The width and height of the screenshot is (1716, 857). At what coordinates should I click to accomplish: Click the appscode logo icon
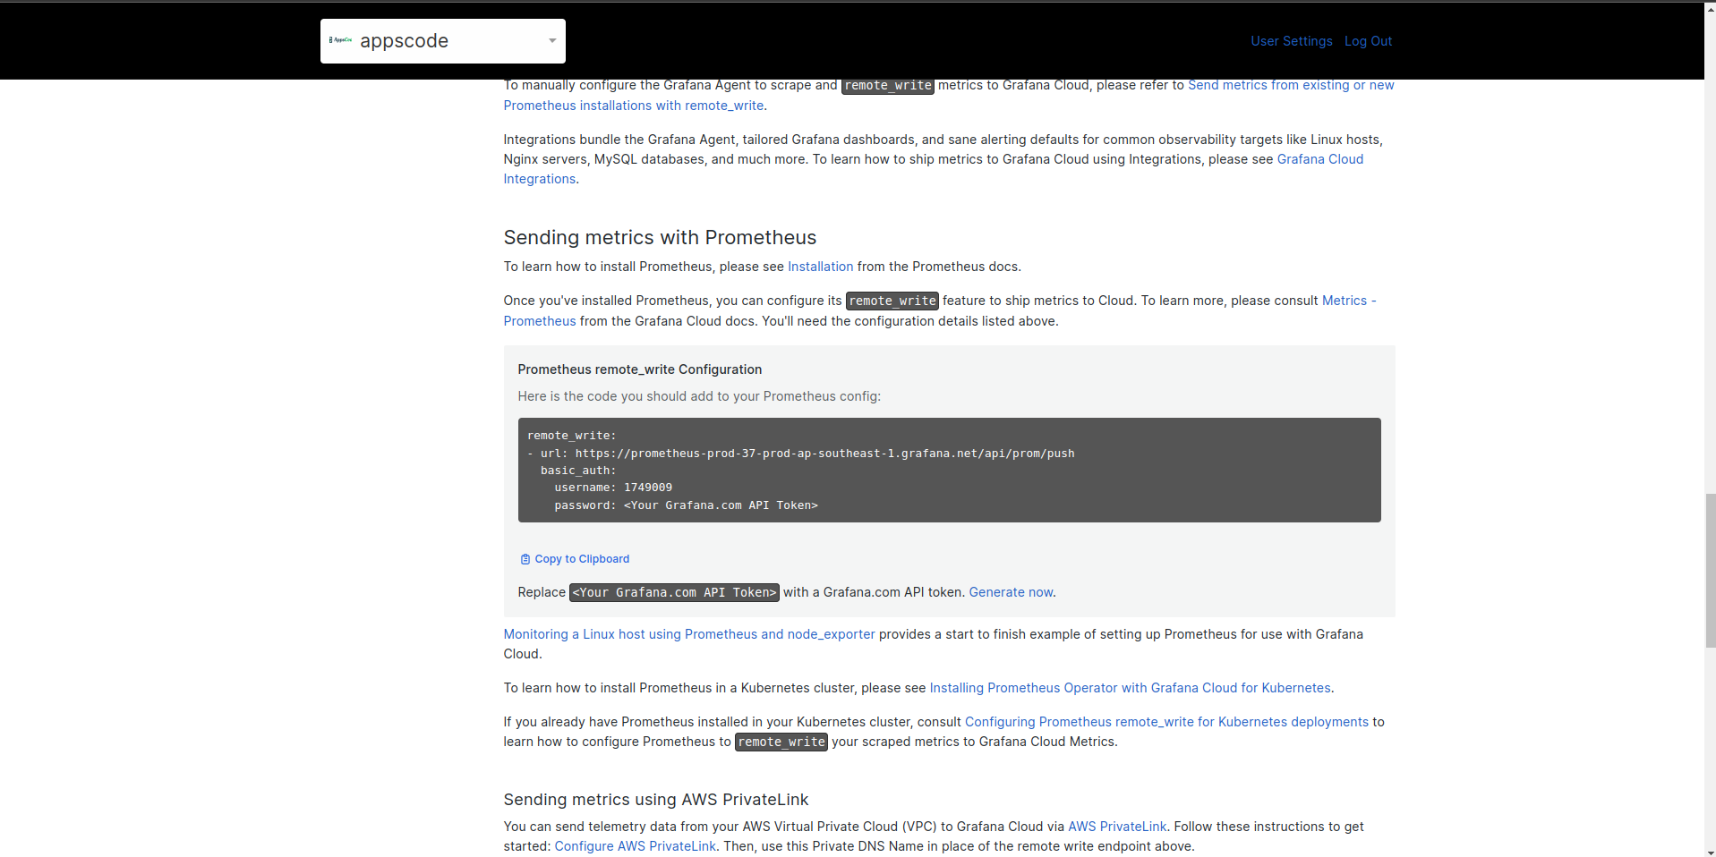(x=340, y=40)
